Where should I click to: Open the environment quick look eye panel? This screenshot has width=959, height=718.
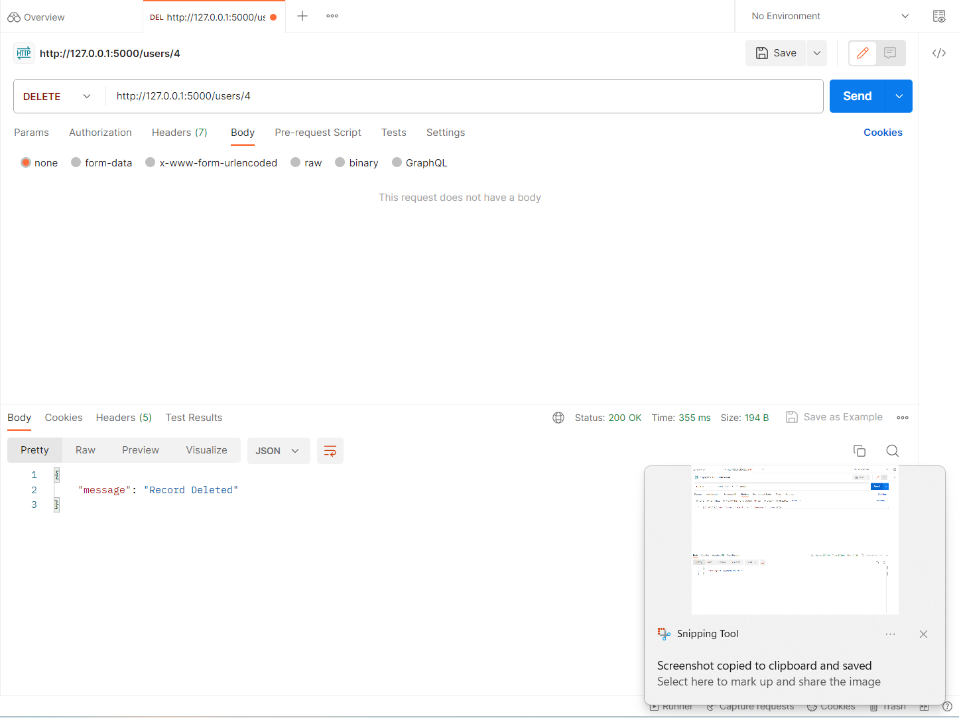940,15
